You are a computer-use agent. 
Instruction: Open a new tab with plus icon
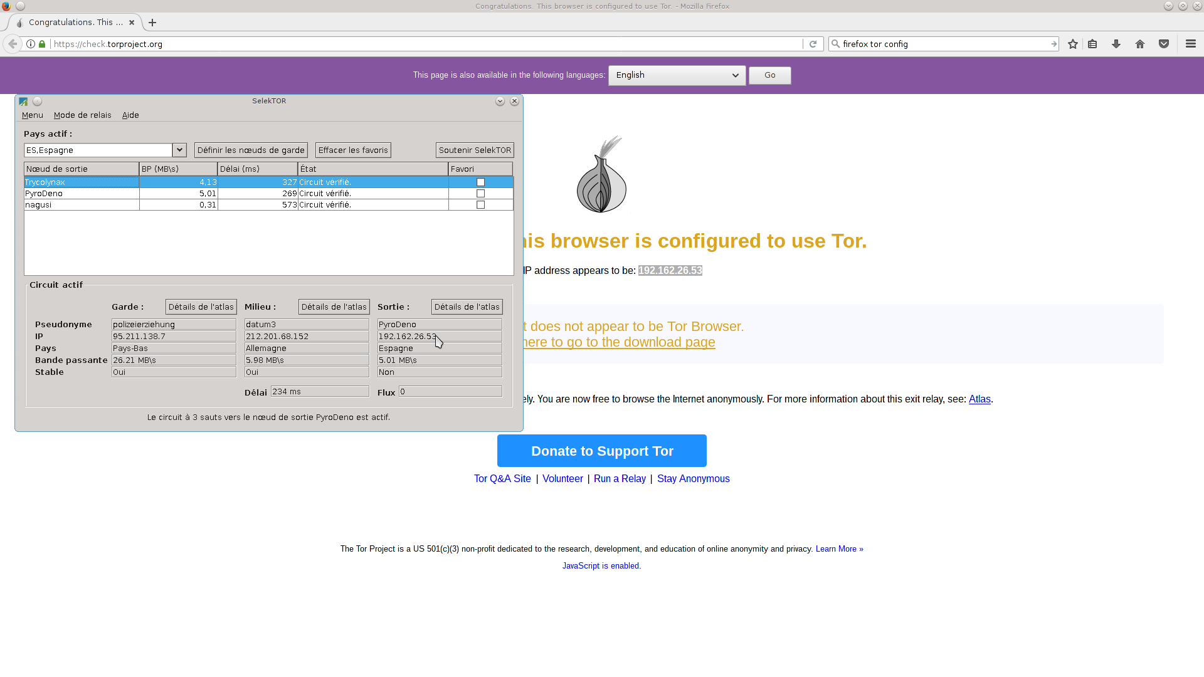click(x=152, y=23)
